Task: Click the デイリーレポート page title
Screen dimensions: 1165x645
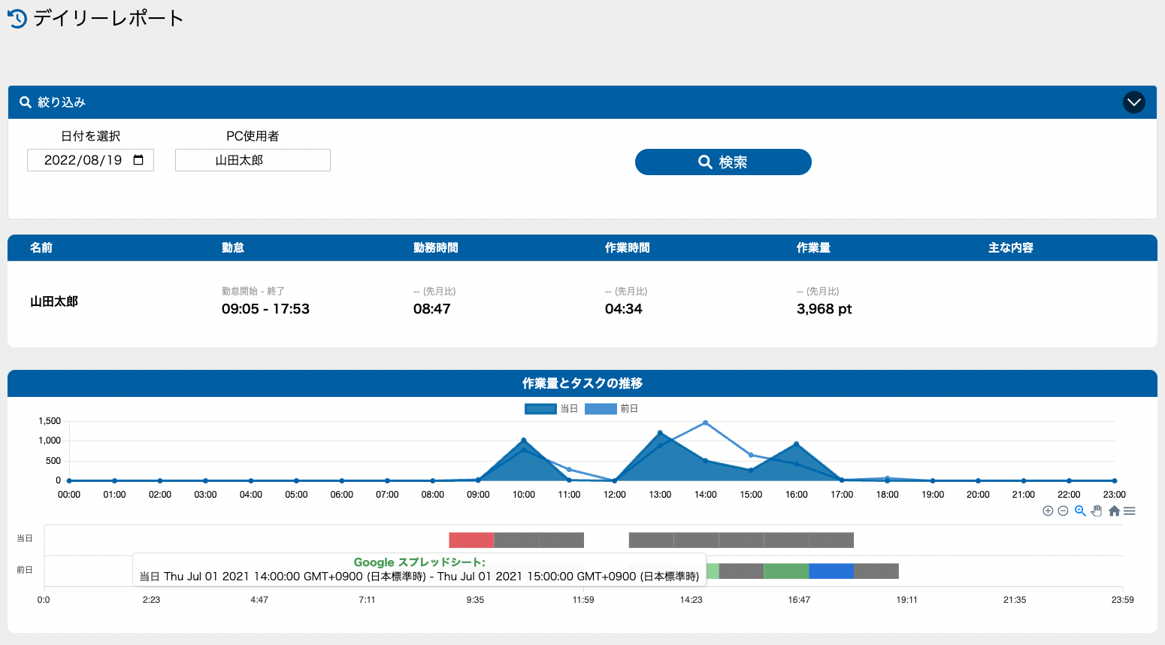Action: (108, 18)
